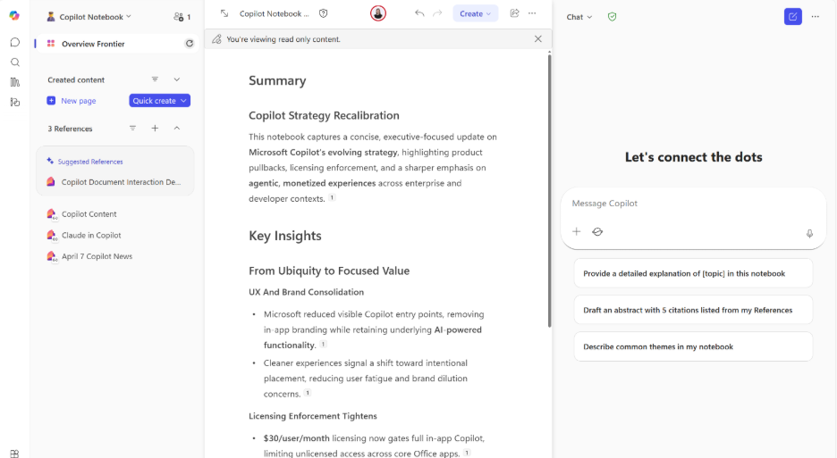The height and width of the screenshot is (458, 837).
Task: Redo the last action
Action: pos(437,13)
